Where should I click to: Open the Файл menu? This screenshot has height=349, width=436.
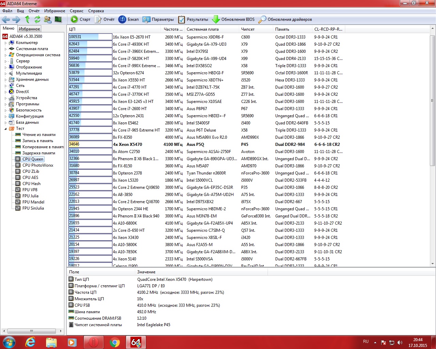pos(7,11)
